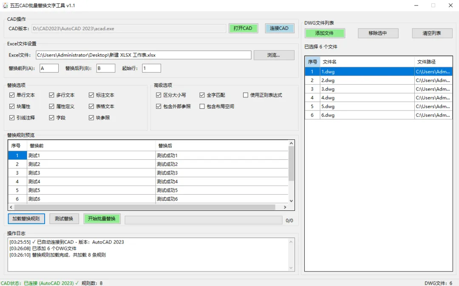Select the 5.dwg row in file list
Screen dimensions: 459x286
[x=379, y=106]
